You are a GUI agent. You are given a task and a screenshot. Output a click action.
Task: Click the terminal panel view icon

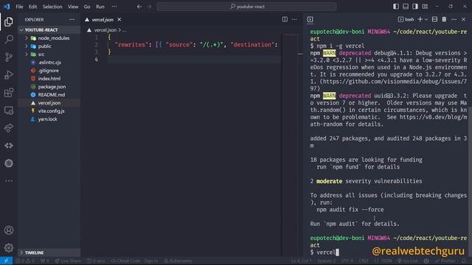(310, 20)
